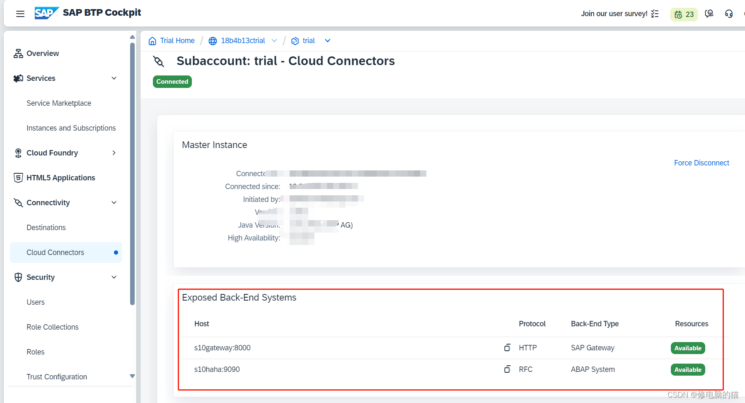The width and height of the screenshot is (745, 403).
Task: Select Cloud Connectors in sidebar
Action: [66, 252]
